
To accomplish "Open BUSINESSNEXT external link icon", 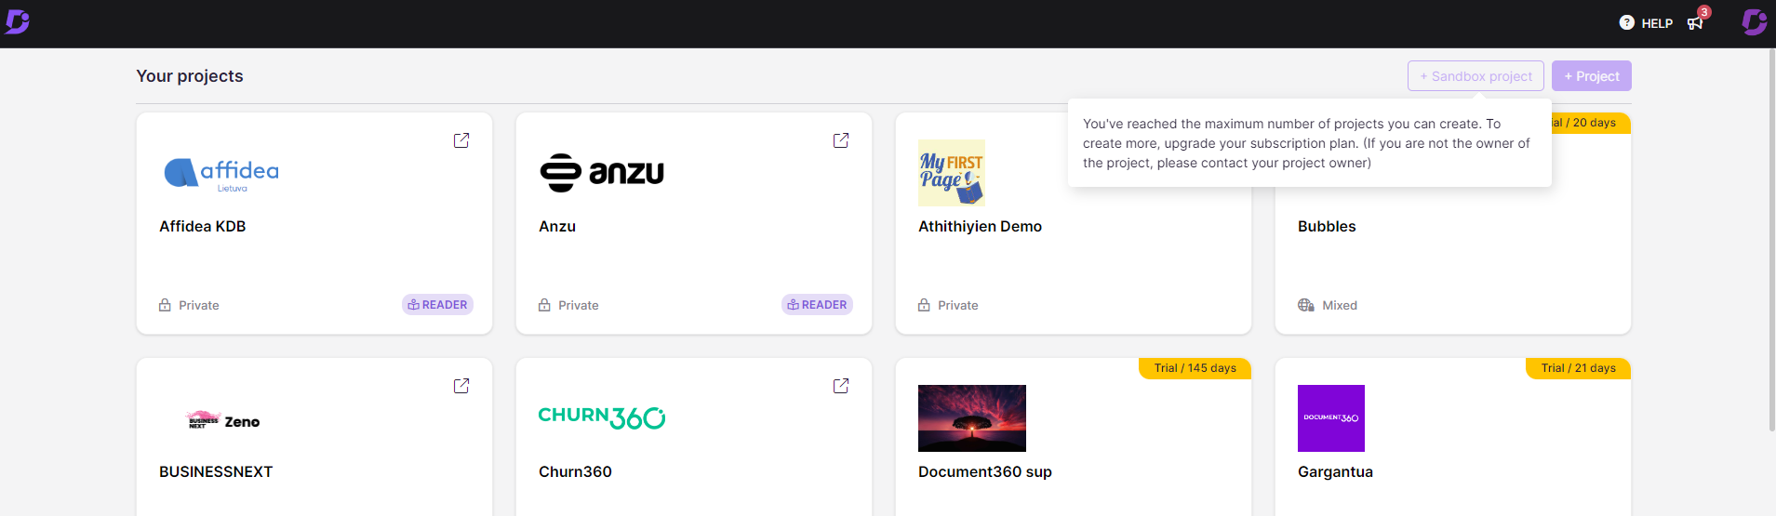I will 461,386.
